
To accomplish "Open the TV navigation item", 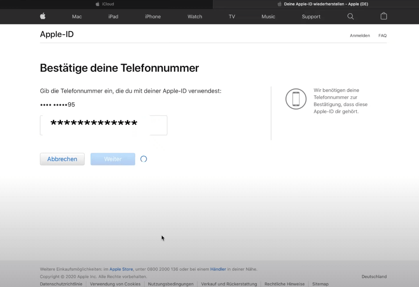I will point(232,16).
